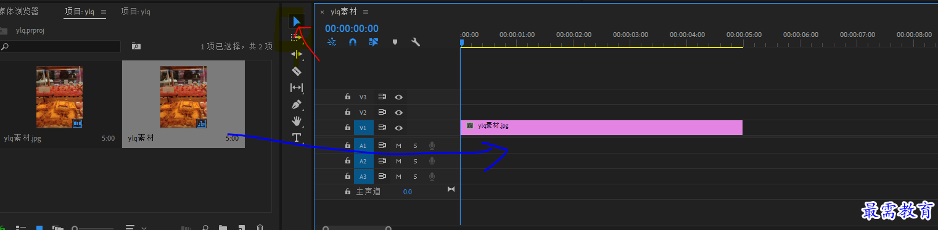Select the Ripple Edit tool
This screenshot has width=938, height=230.
click(297, 54)
